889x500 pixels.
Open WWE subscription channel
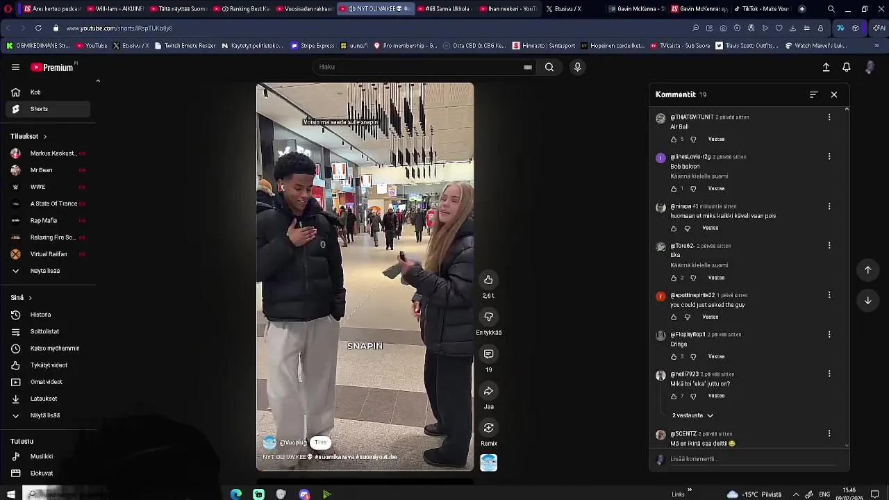pos(38,187)
